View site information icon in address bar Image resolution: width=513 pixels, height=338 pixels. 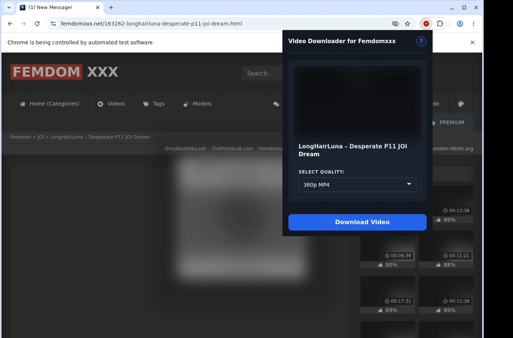coord(53,24)
